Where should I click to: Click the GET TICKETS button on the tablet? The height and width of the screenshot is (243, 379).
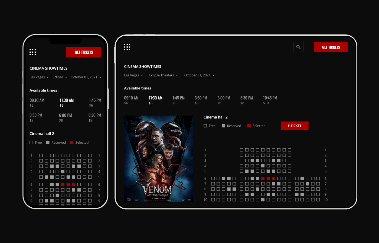[331, 47]
